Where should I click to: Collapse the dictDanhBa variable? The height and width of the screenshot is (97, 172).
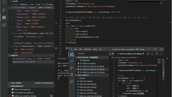[12, 8]
